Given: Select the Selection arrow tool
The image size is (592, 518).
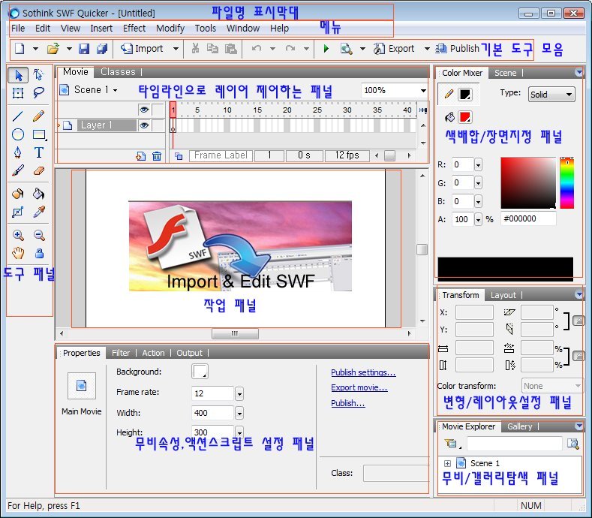Looking at the screenshot, I should point(18,75).
